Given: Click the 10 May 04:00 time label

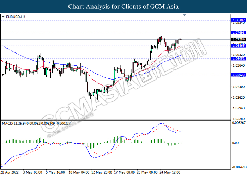Looking at the screenshot, I should click(79, 172).
